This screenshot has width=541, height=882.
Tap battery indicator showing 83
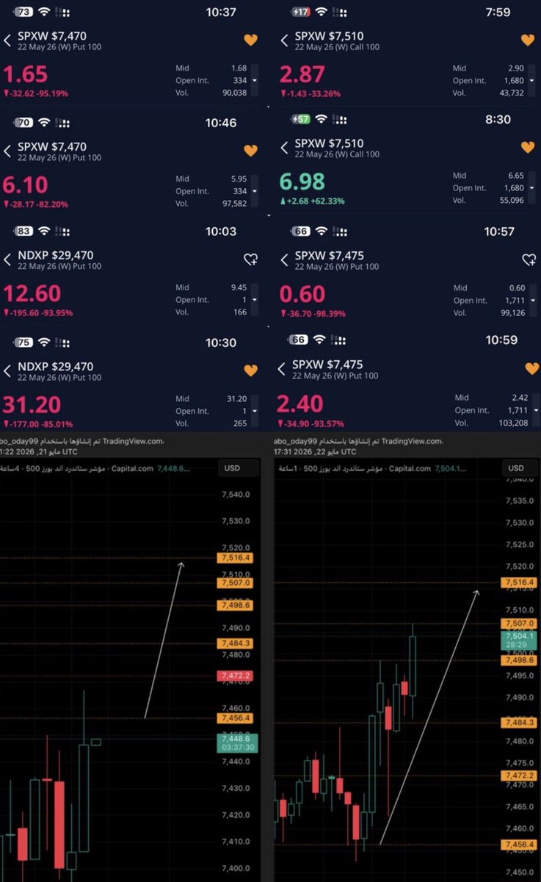[23, 231]
